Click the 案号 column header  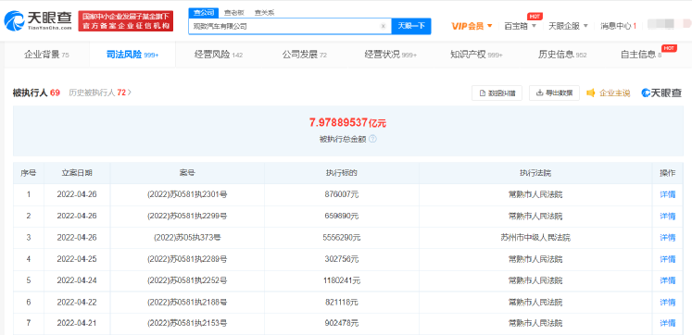click(x=187, y=173)
